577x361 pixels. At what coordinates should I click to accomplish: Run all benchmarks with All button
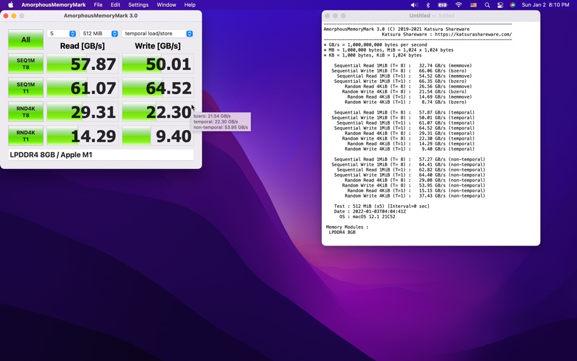(x=26, y=40)
